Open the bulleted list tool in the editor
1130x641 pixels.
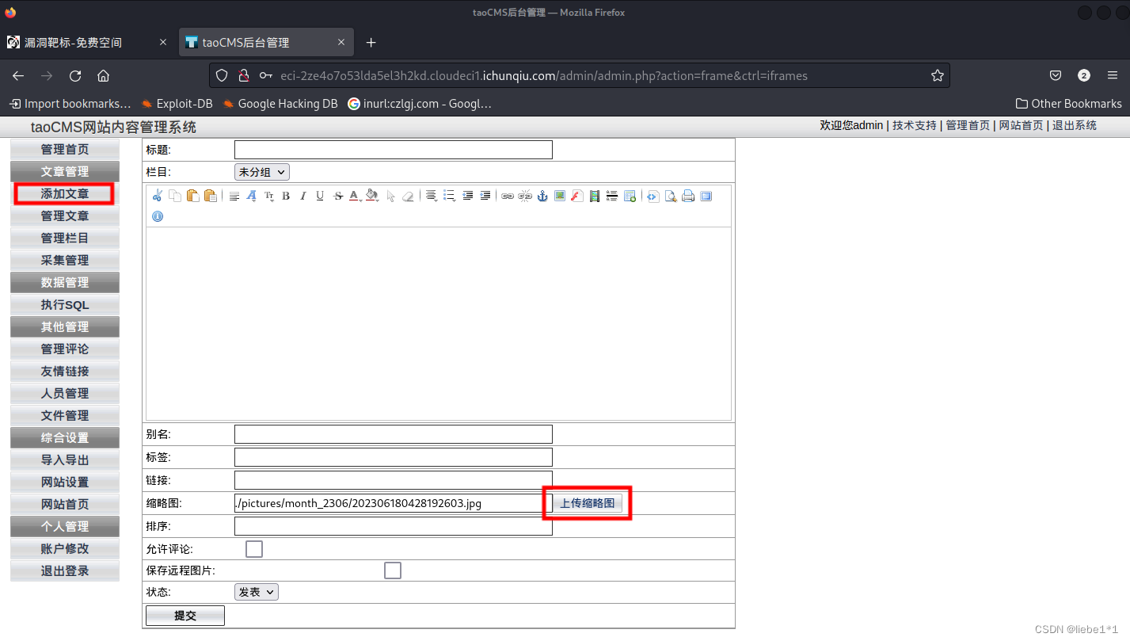coord(449,196)
